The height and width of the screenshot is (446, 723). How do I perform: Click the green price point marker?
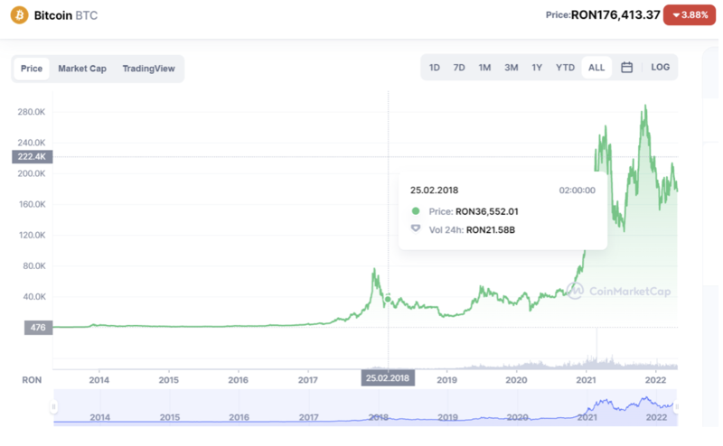388,300
